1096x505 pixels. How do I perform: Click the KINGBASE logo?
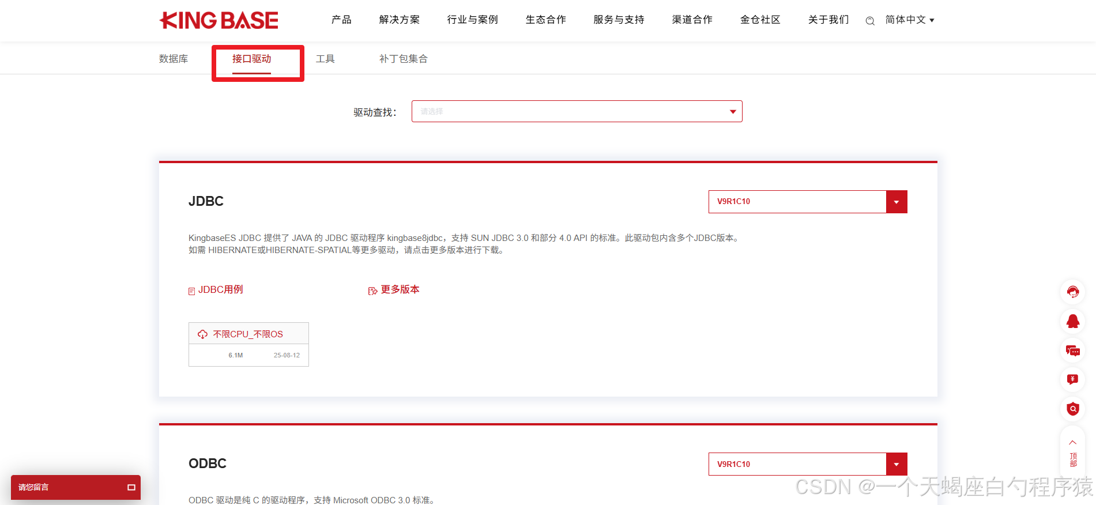coord(219,20)
